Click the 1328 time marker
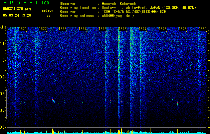This screenshot has height=134, width=210. [163, 29]
